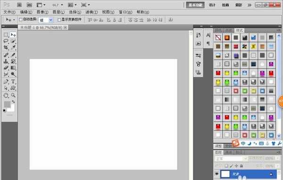Hide the 背景 layer with the eye icon

(216, 174)
